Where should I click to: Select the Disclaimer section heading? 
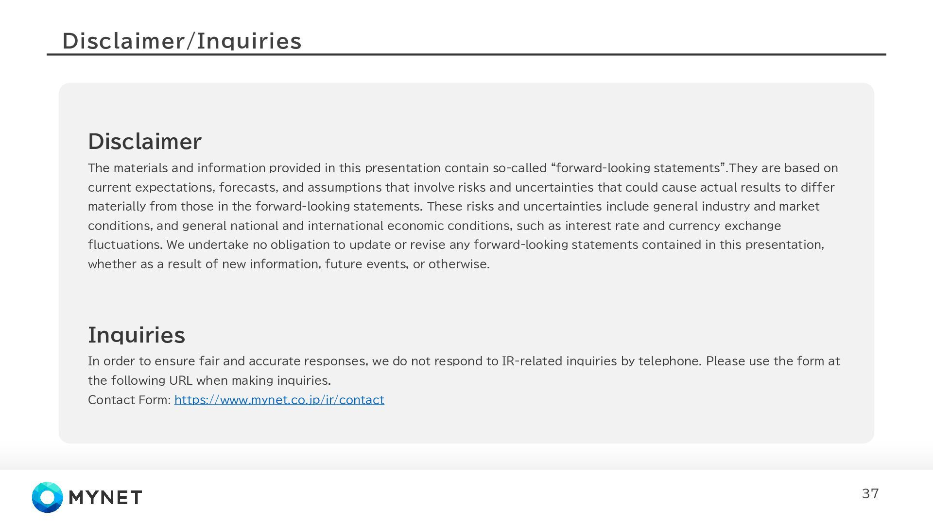pos(144,141)
